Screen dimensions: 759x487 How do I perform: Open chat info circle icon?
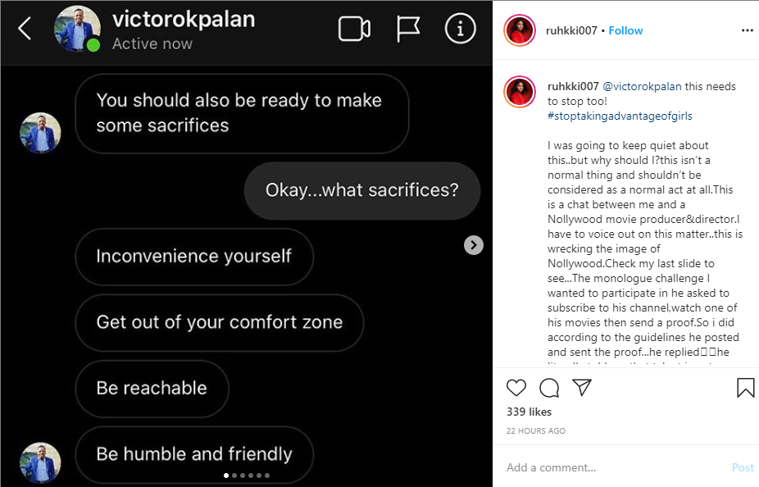460,30
